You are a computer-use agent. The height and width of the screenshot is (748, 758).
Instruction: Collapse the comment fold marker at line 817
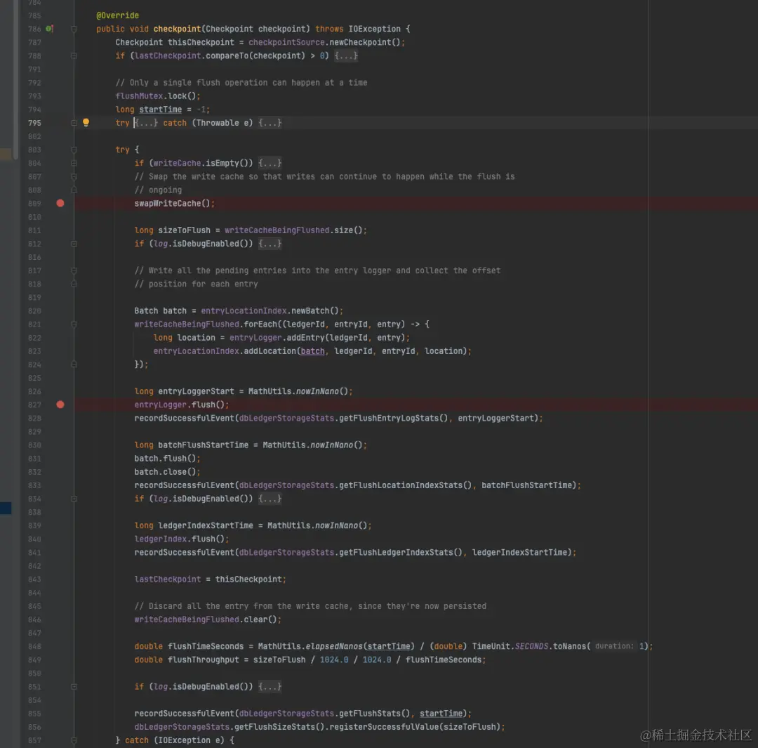pyautogui.click(x=74, y=270)
